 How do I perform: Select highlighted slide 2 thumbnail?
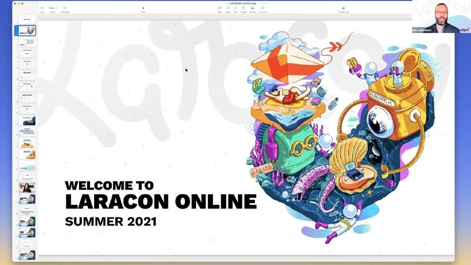pos(27,31)
